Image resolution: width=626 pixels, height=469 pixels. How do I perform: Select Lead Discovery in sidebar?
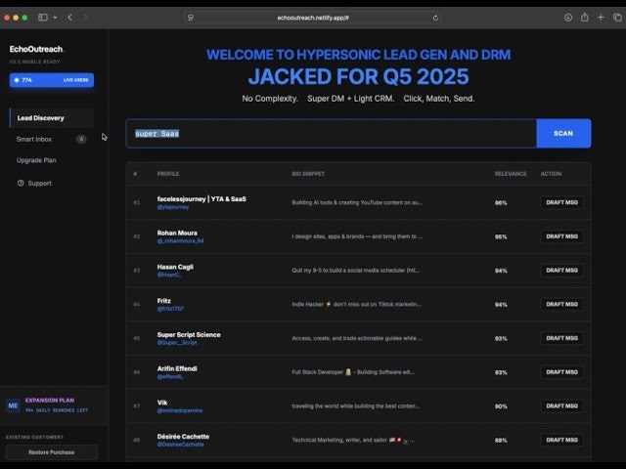52,118
